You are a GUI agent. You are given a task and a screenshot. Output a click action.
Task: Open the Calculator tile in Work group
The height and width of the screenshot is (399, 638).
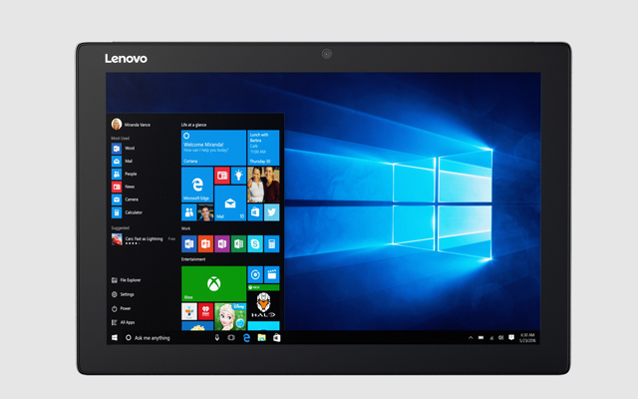click(x=272, y=243)
